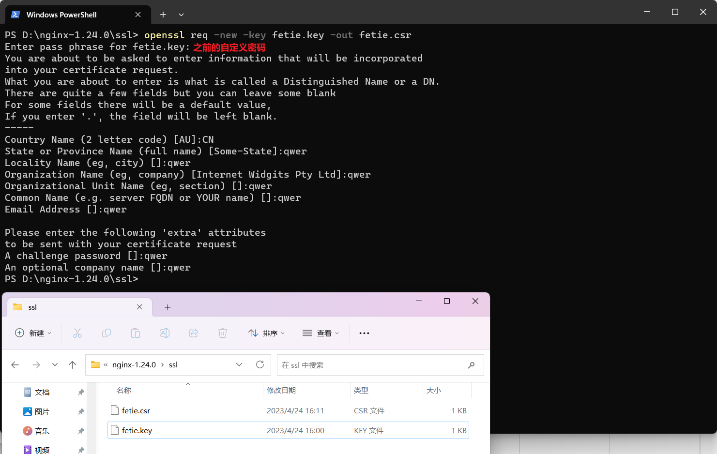Screen dimensions: 717x454
Task: Click the Copy icon in Explorer toolbar
Action: pyautogui.click(x=107, y=333)
